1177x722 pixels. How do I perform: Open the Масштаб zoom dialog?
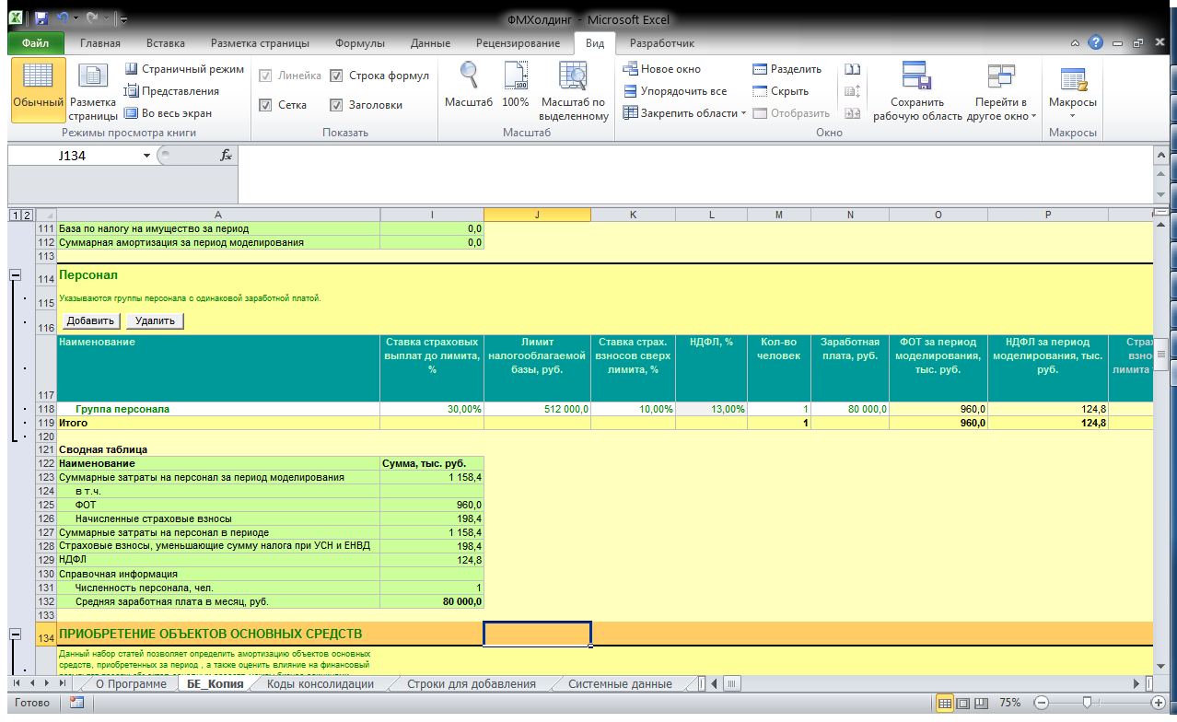[x=469, y=87]
